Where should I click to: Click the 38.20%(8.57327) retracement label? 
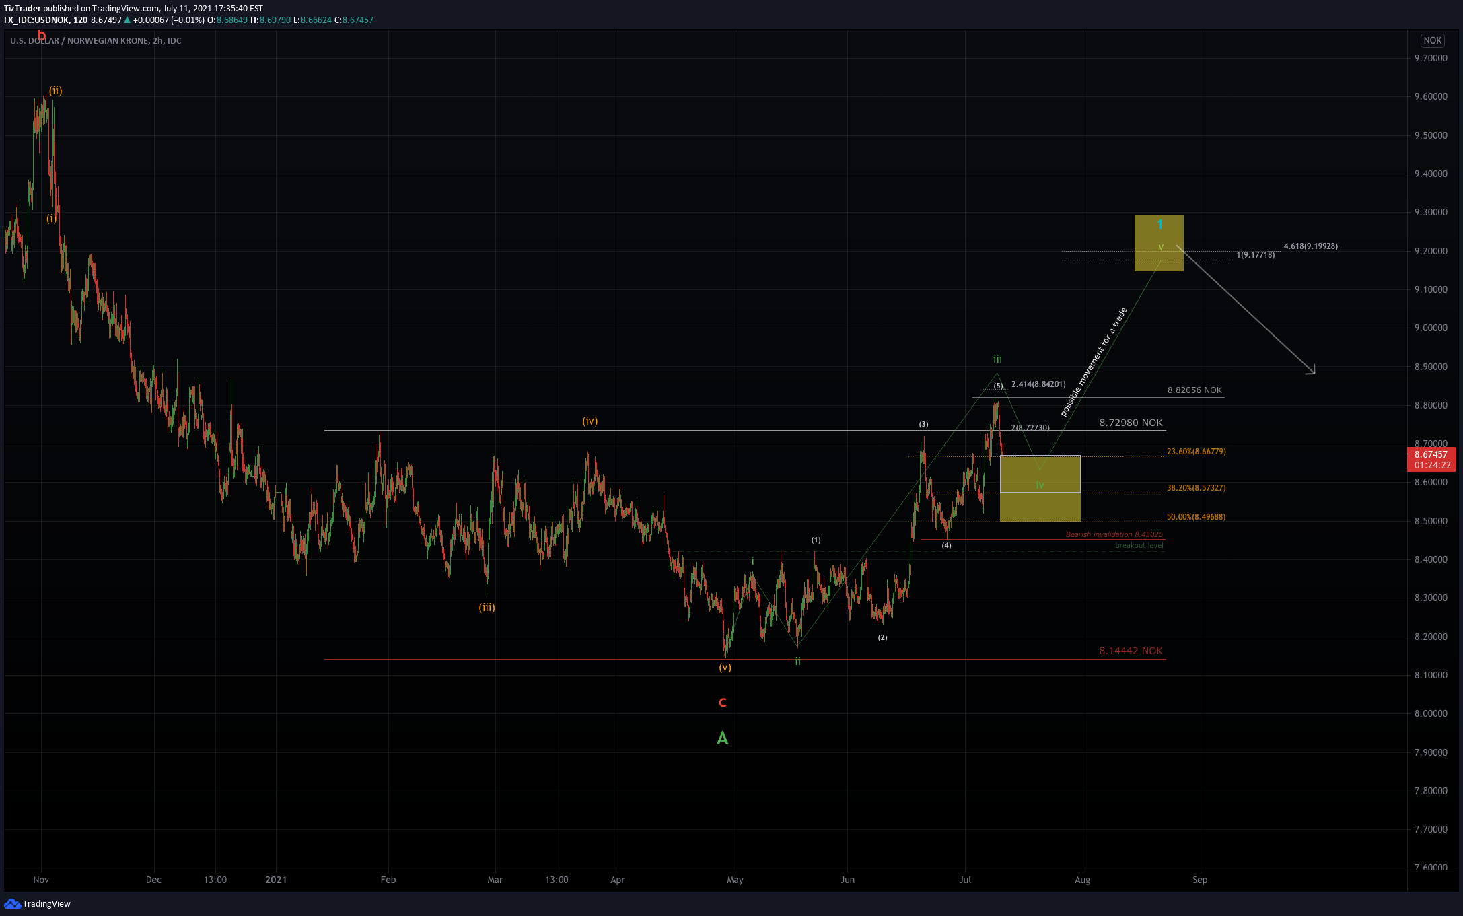(1196, 488)
